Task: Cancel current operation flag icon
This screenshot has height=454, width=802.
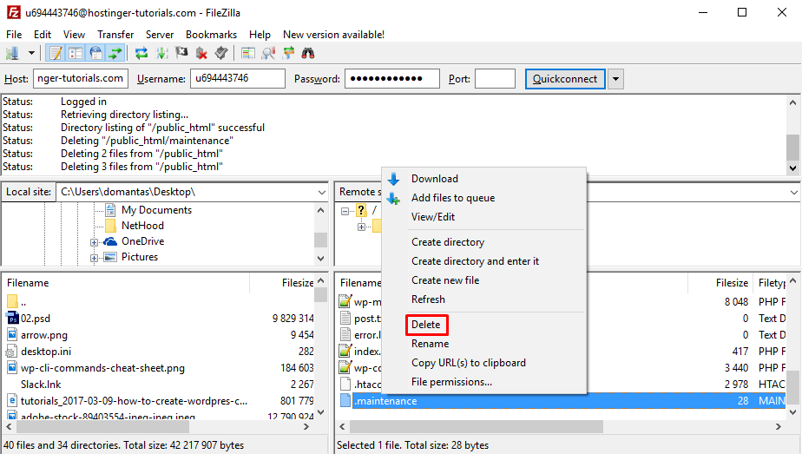Action: [x=181, y=53]
